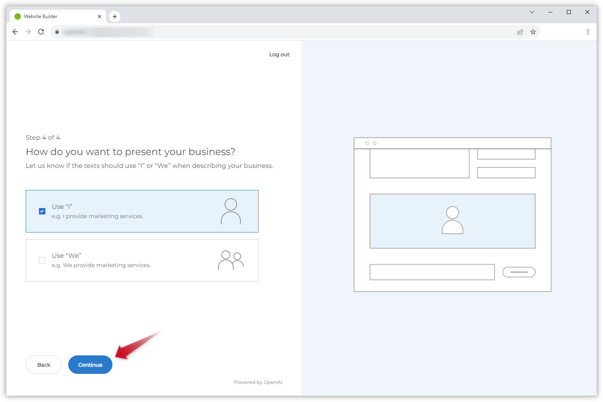Click the two-people icon in Use "We" card
This screenshot has width=603, height=402.
tap(231, 260)
